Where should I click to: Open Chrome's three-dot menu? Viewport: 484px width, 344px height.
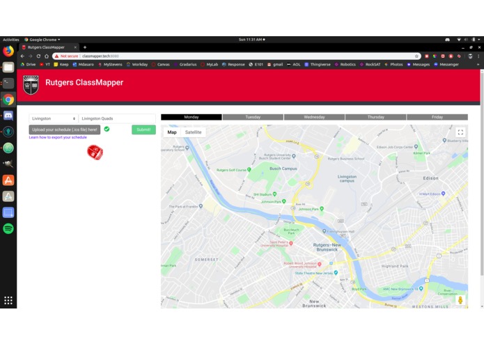pos(478,56)
